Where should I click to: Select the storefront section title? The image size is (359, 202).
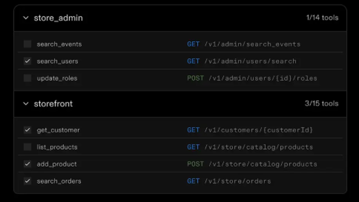[53, 104]
